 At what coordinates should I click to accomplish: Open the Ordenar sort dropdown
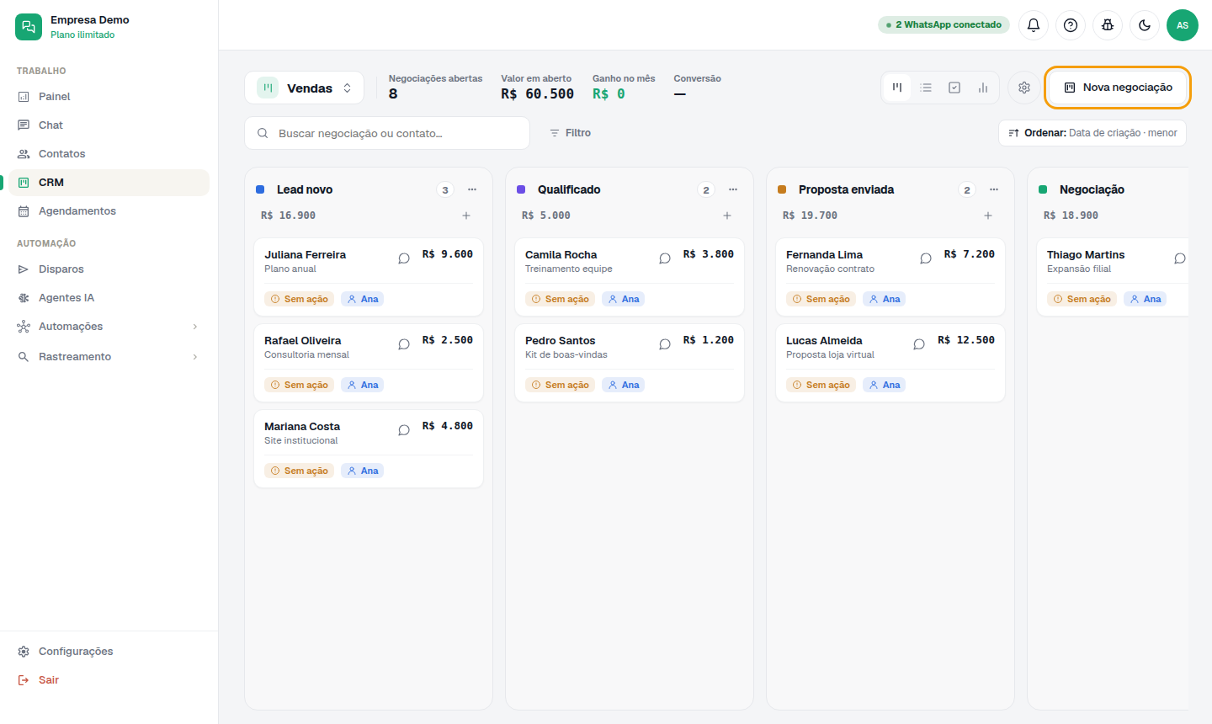pos(1092,133)
